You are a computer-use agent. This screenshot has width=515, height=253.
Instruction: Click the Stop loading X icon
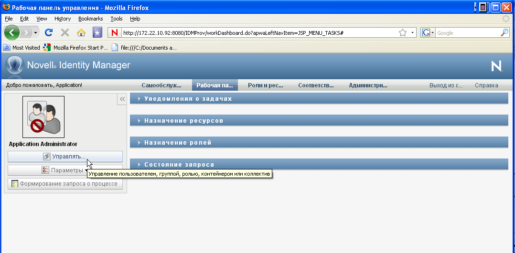pyautogui.click(x=65, y=32)
